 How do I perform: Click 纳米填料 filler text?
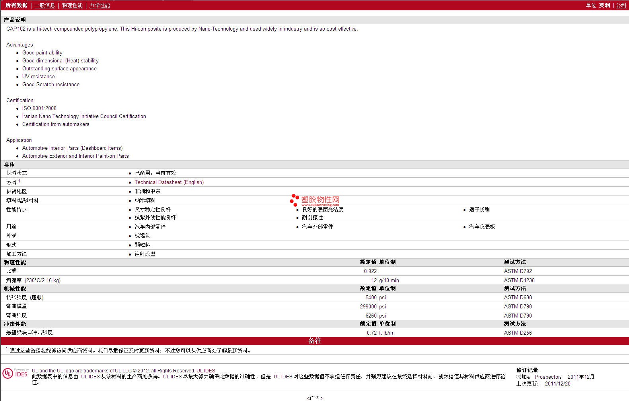[x=145, y=200]
